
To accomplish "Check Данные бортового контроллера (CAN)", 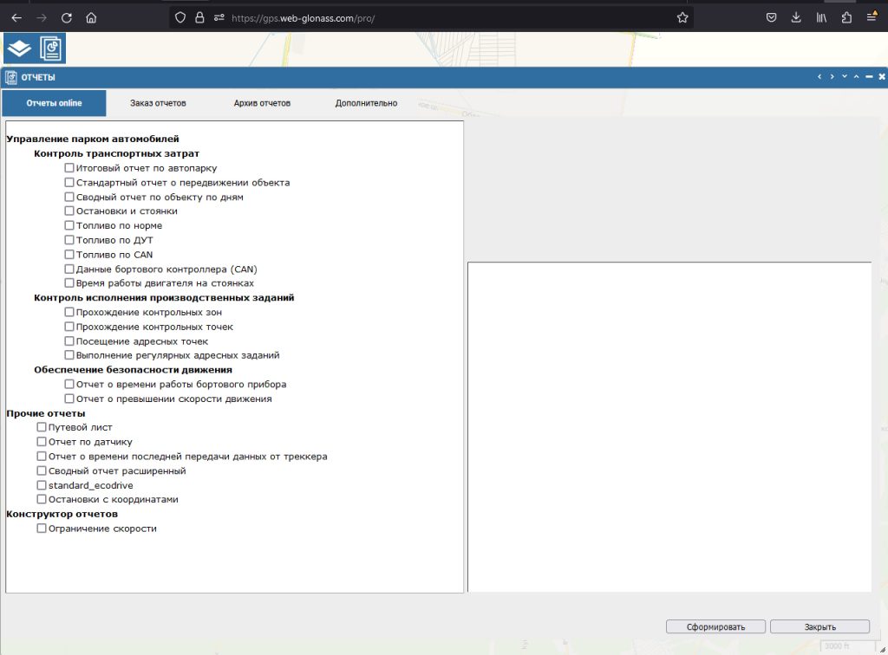I will pos(69,269).
